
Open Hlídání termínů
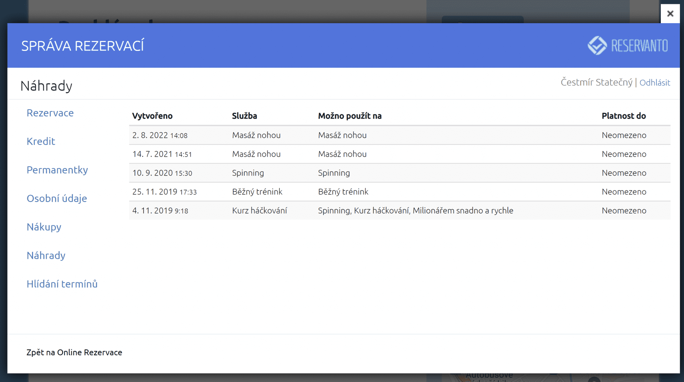[x=62, y=284]
